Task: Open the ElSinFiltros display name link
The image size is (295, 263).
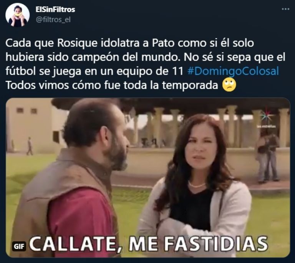Action: pos(55,9)
